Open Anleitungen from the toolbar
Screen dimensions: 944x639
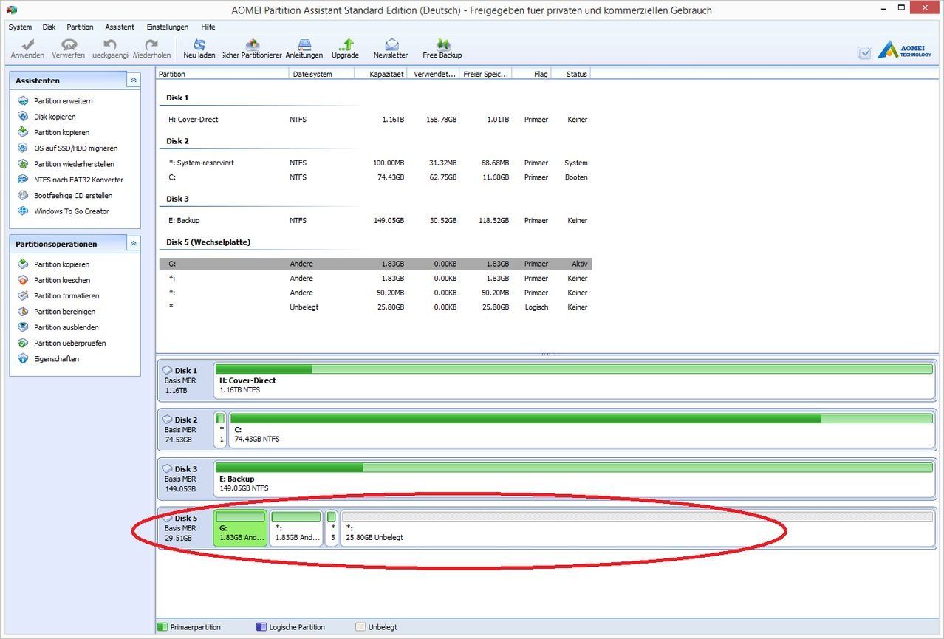[x=304, y=49]
